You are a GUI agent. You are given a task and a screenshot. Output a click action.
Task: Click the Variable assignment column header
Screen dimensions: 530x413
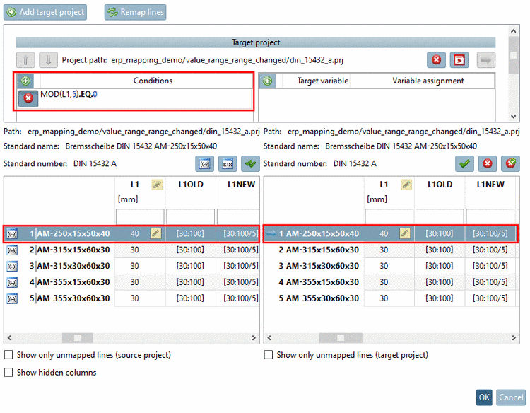(428, 81)
